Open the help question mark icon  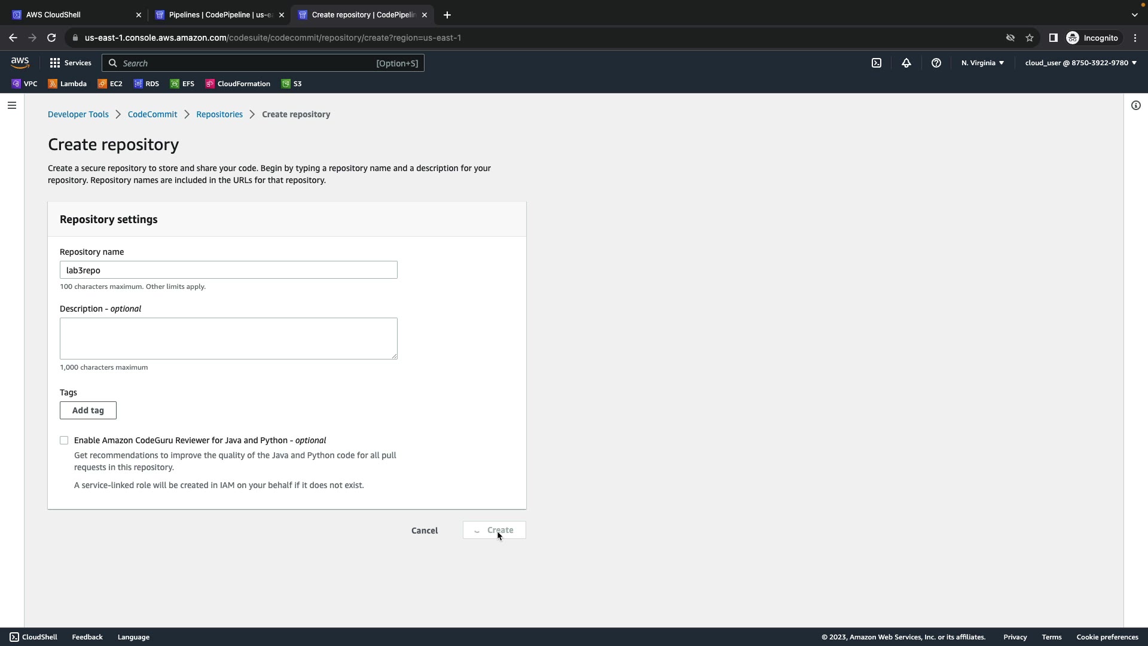coord(936,63)
